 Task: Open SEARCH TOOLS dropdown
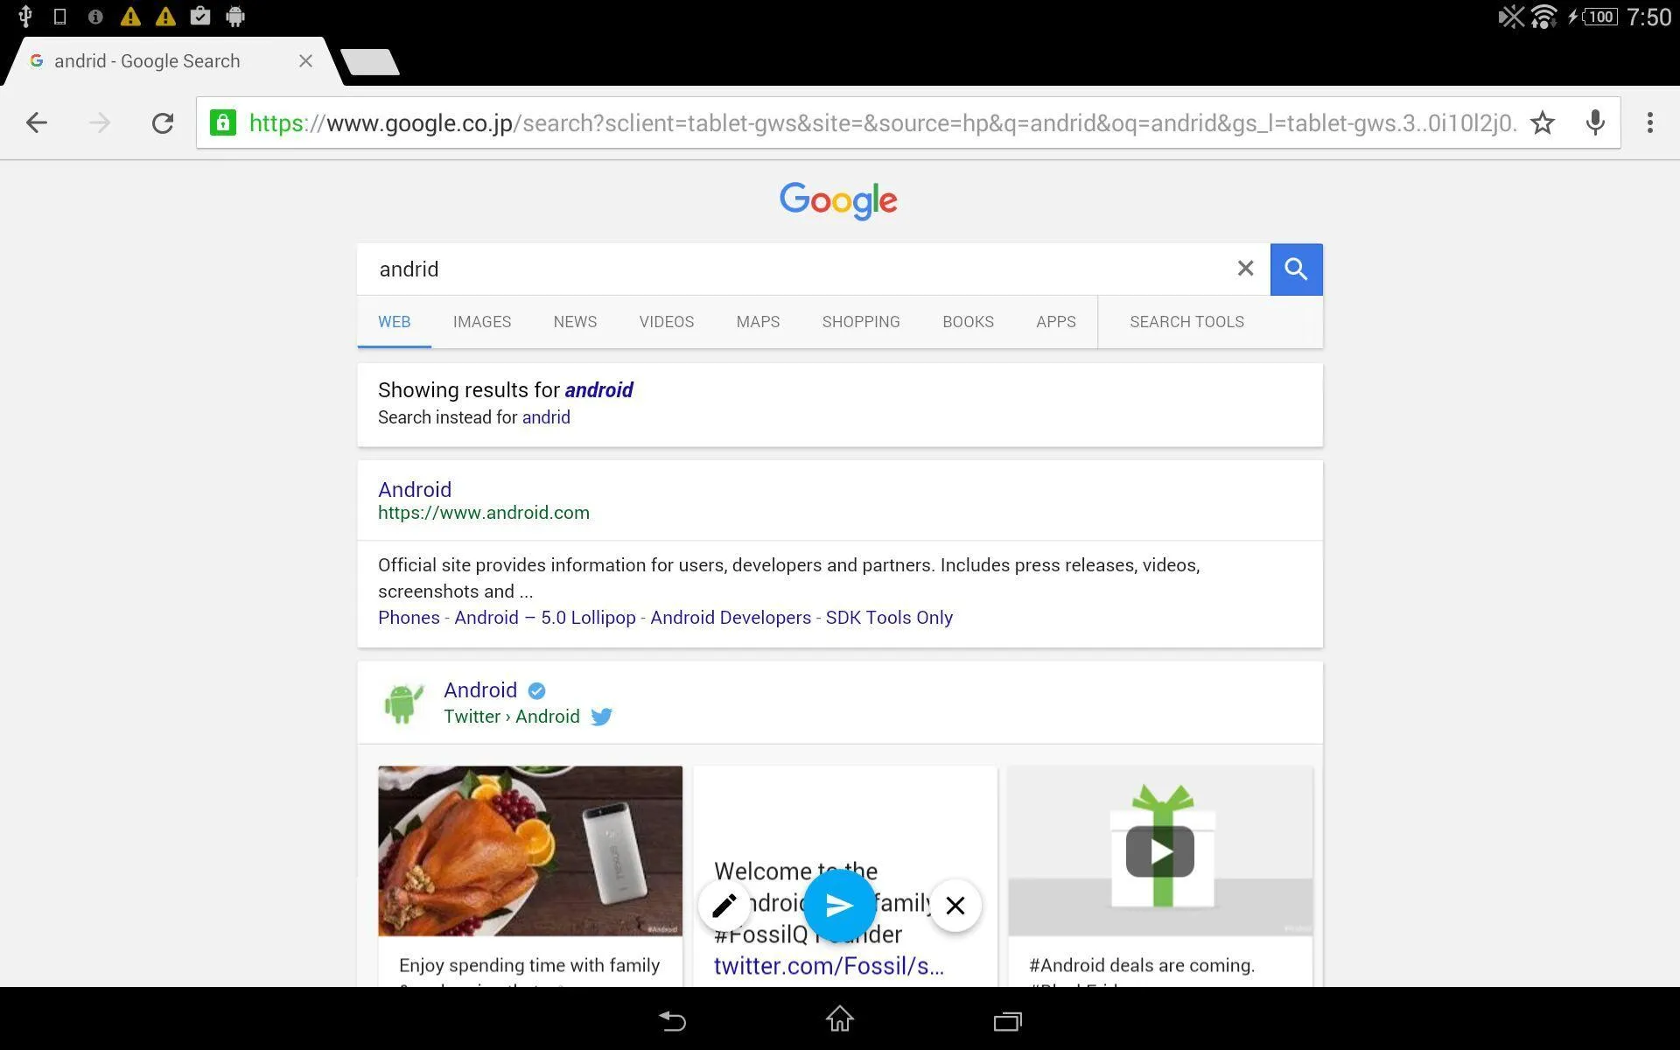tap(1186, 320)
